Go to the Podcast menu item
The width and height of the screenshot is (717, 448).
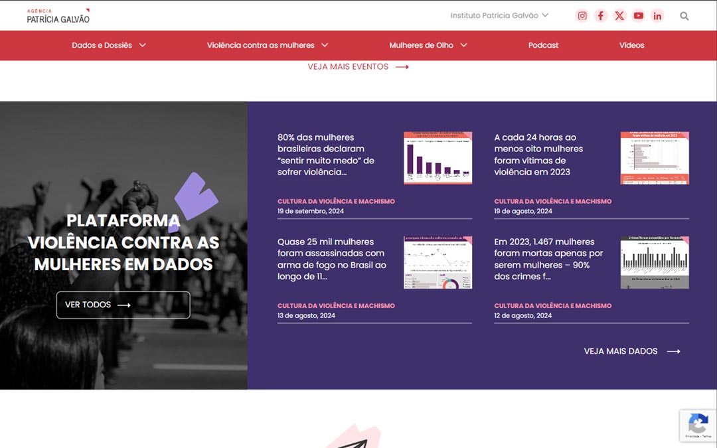(543, 45)
